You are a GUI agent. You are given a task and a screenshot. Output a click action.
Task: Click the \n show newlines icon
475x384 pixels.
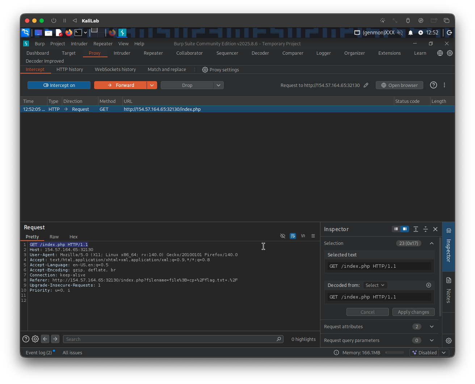click(303, 236)
